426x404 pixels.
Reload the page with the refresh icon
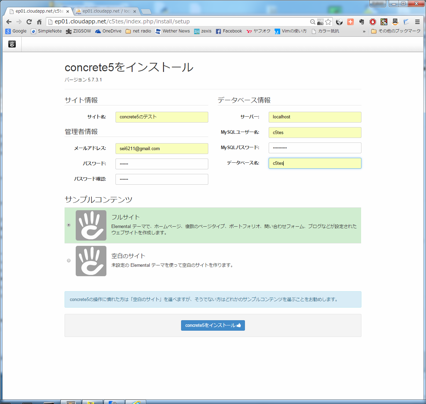pos(29,22)
